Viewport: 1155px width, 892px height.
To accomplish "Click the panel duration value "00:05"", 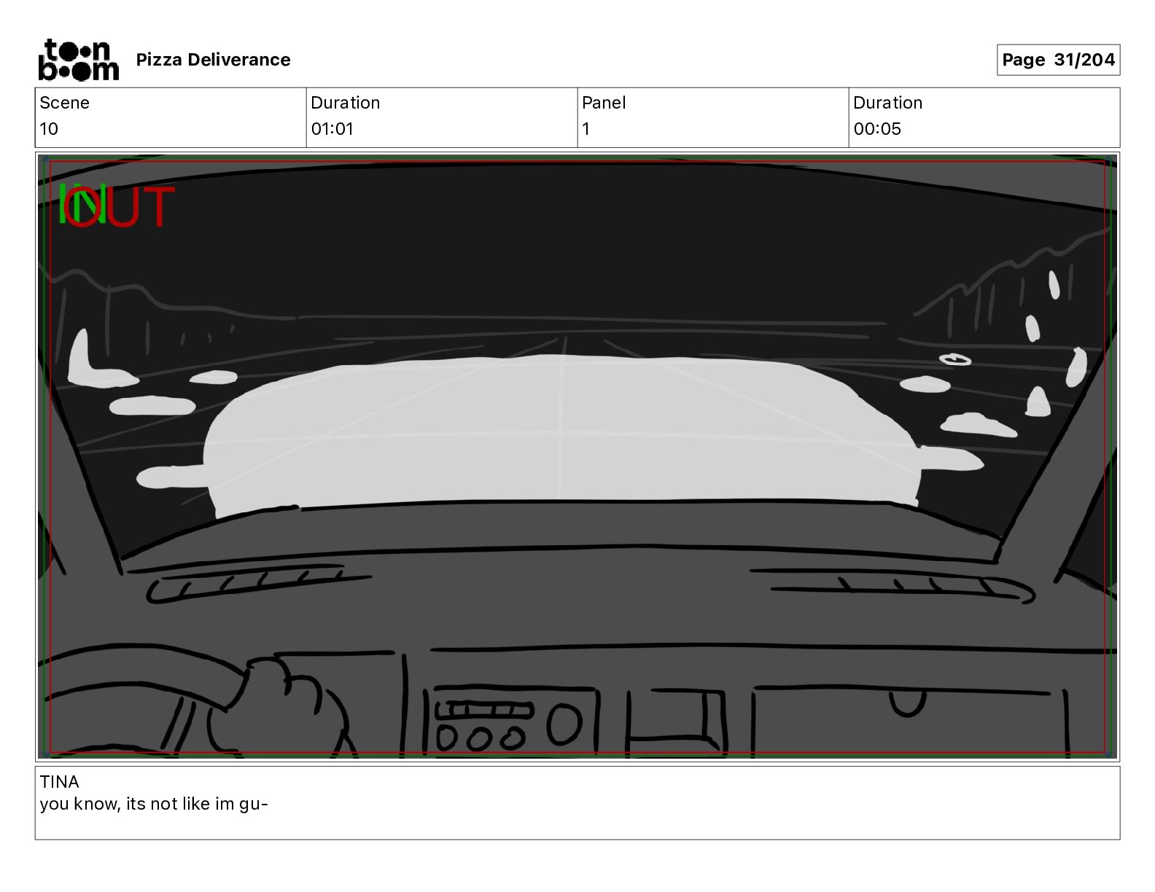I will point(877,129).
